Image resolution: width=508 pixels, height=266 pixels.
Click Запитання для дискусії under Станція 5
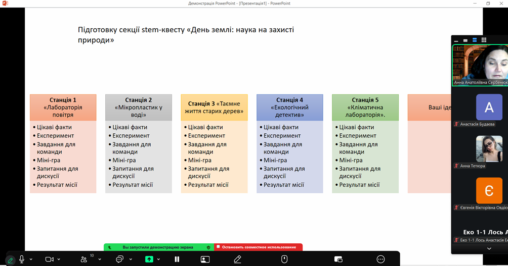360,172
